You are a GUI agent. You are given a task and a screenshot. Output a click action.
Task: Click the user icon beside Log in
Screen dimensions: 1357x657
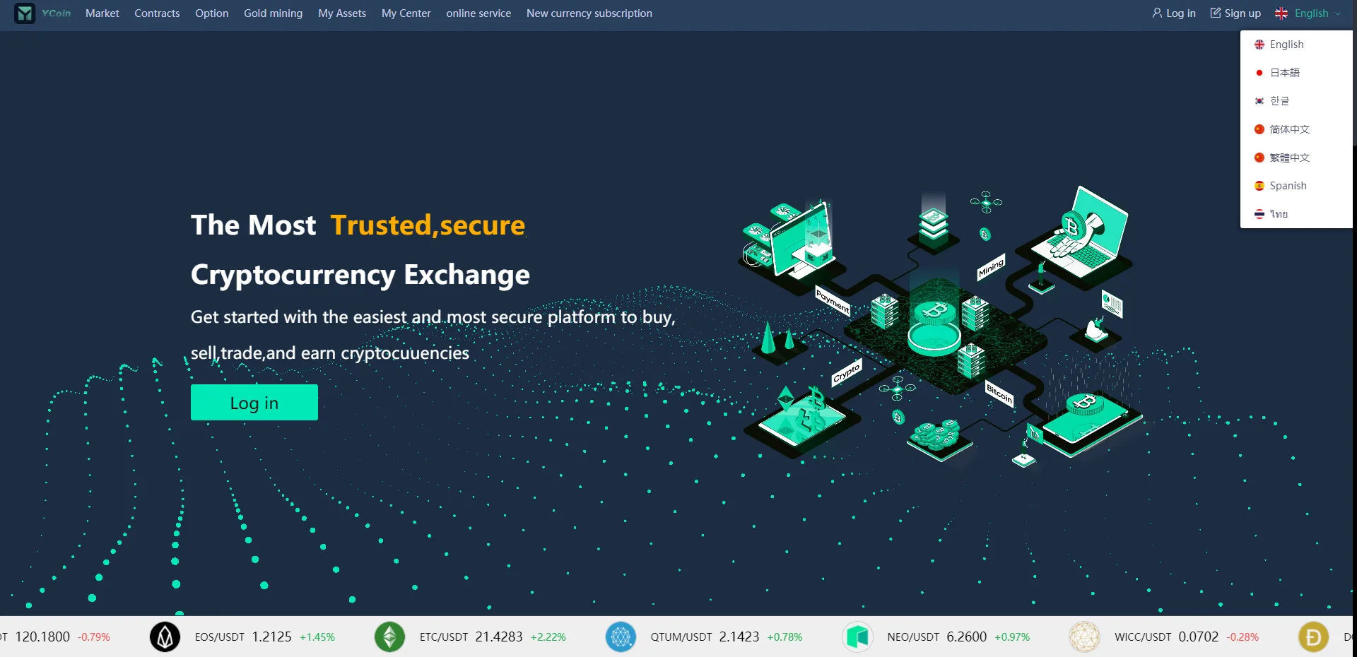[x=1157, y=13]
